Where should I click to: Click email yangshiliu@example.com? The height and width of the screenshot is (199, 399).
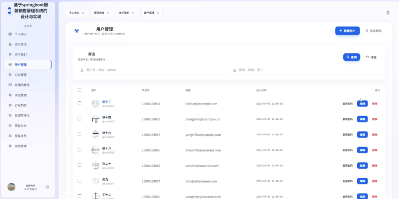pyautogui.click(x=203, y=135)
